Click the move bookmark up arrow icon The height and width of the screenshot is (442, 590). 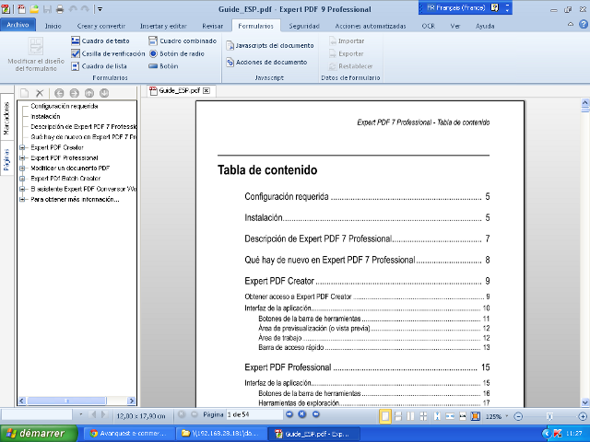[89, 93]
